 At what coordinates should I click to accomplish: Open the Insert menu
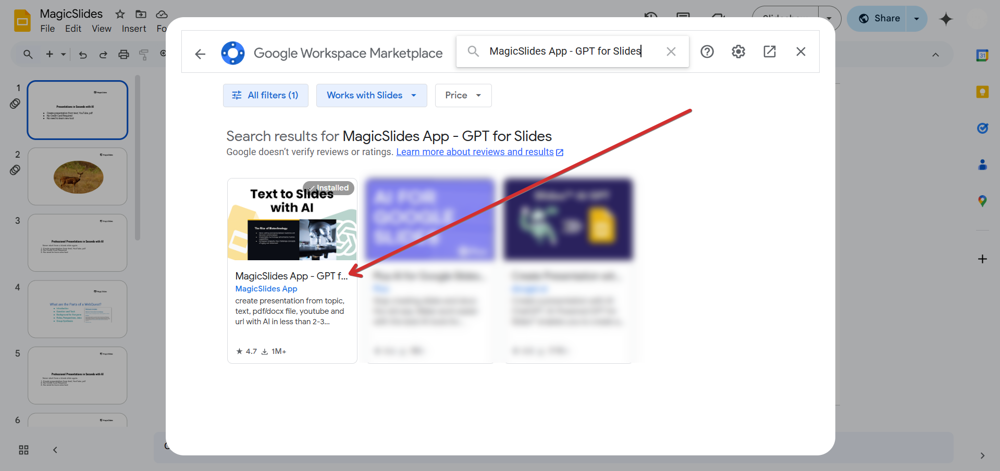click(134, 29)
